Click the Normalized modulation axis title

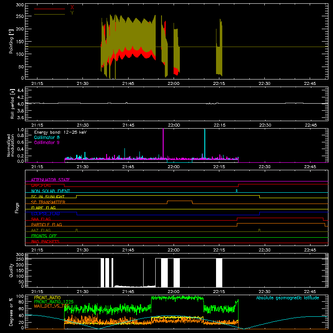11,145
